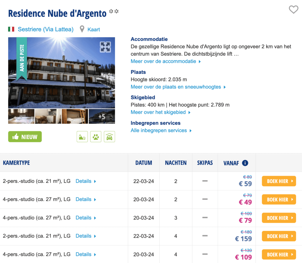Image resolution: width=302 pixels, height=263 pixels.
Task: Expand Meer over de plaats en sneeuwhoogtes
Action: [x=178, y=87]
